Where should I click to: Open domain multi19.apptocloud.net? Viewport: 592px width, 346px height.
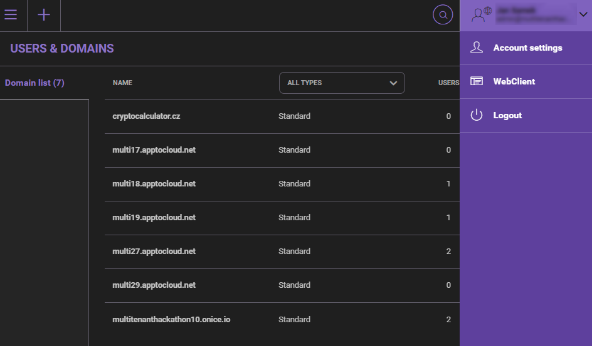click(154, 217)
